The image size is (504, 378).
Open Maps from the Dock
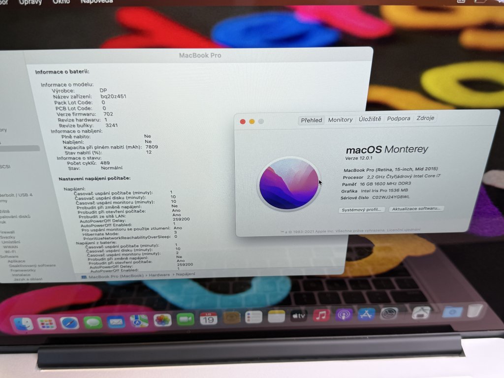tap(139, 321)
